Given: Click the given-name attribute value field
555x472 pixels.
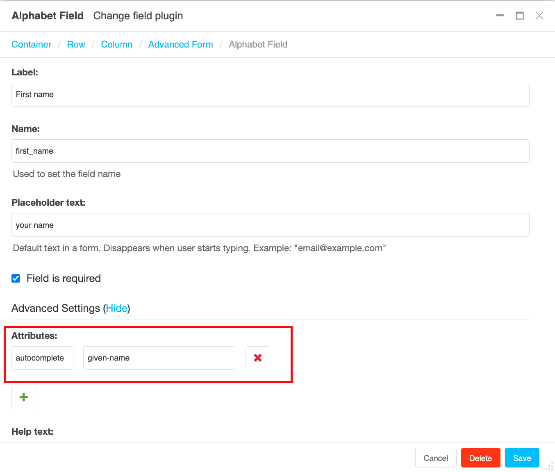Looking at the screenshot, I should [159, 358].
